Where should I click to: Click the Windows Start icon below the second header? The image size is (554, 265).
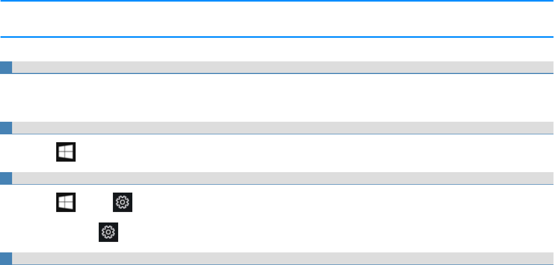pyautogui.click(x=66, y=152)
